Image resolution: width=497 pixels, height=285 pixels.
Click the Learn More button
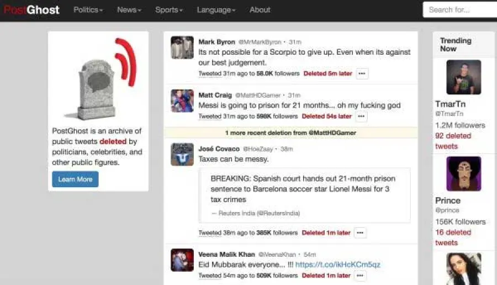click(x=75, y=179)
